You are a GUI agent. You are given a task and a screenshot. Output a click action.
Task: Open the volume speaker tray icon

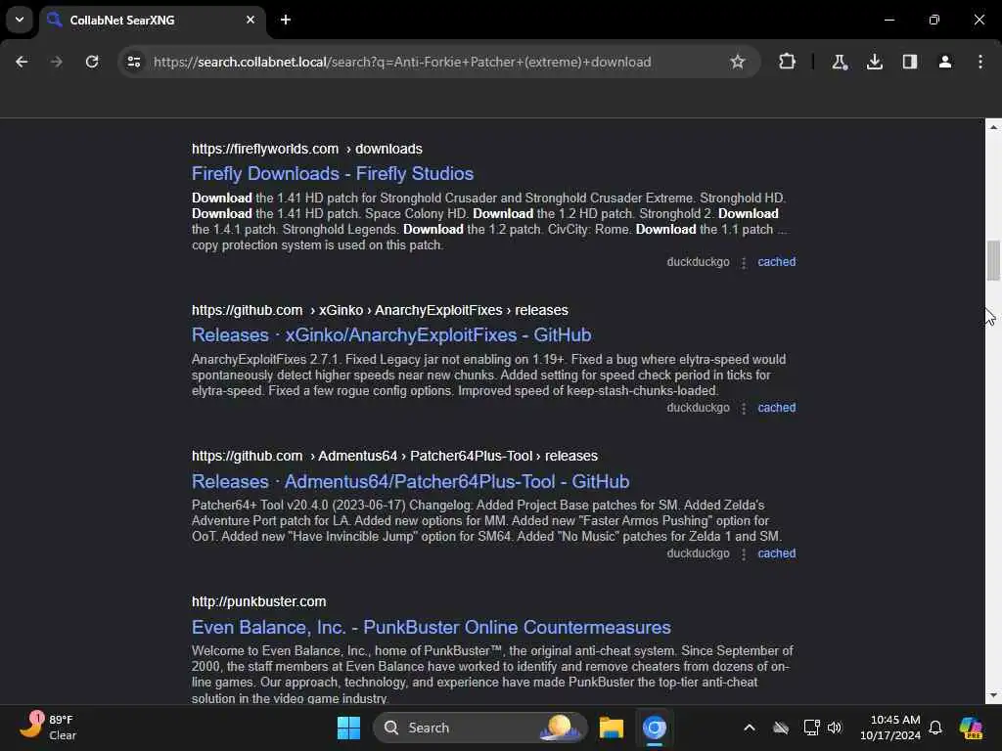835,728
